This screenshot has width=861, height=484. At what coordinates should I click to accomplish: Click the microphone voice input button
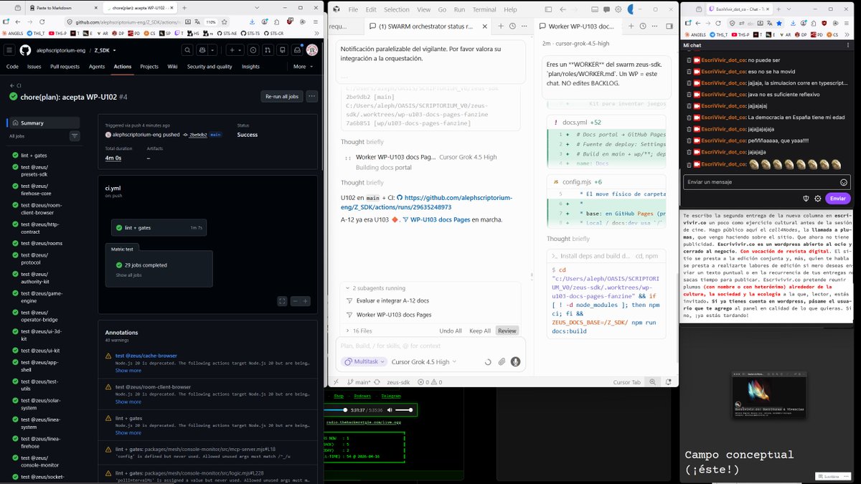pos(515,362)
